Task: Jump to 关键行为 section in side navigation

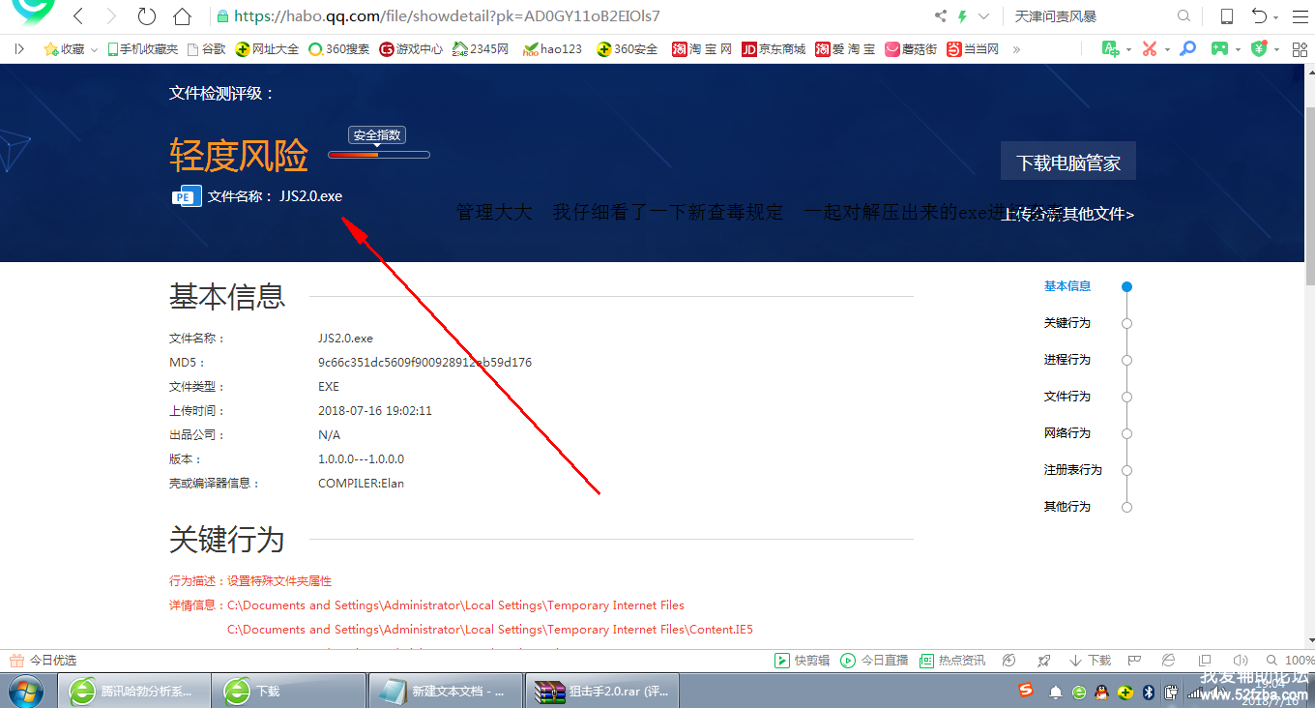Action: coord(1067,323)
